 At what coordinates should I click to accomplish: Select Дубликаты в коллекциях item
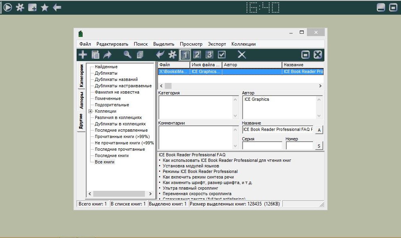[x=120, y=124]
